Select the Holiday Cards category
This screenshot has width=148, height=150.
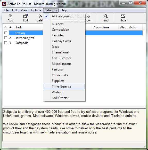coord(64,41)
